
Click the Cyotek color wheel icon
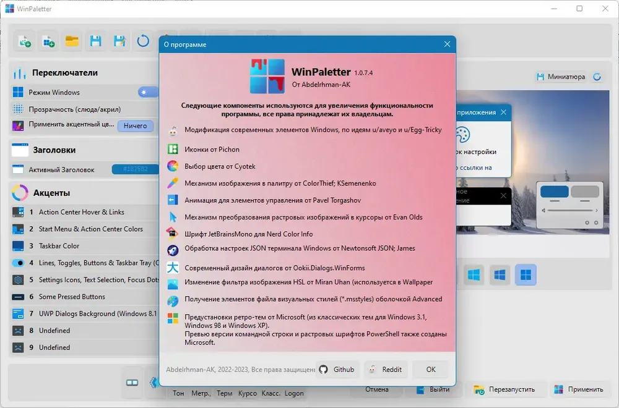tap(173, 166)
